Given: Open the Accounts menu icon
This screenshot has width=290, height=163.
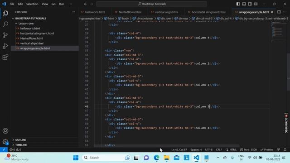Looking at the screenshot, I should tap(5, 131).
